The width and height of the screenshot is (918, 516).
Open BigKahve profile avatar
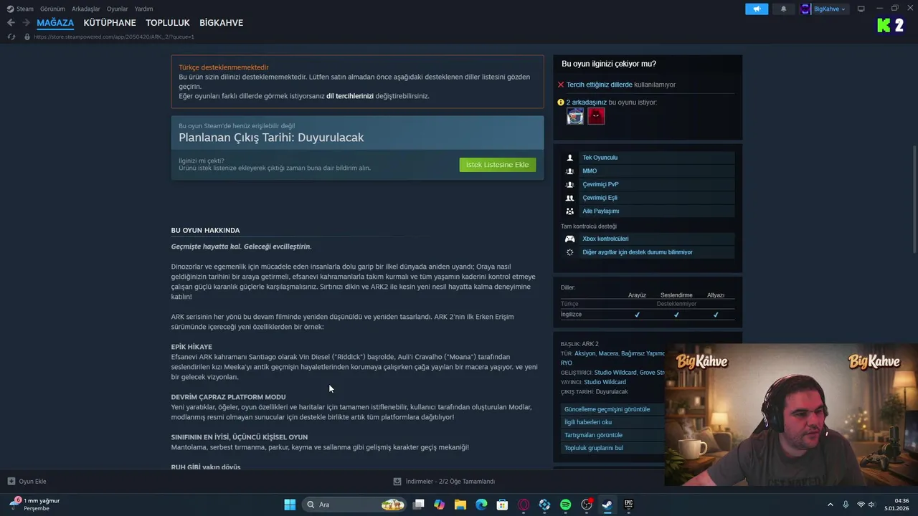click(805, 9)
